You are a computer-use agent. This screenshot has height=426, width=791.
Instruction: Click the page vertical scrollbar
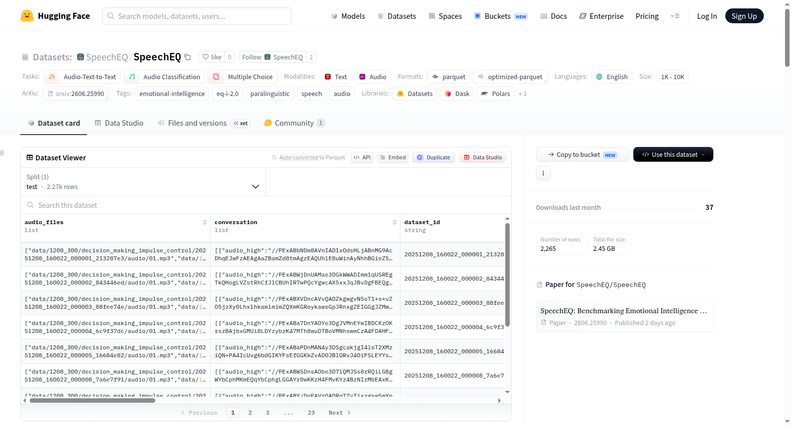(787, 37)
